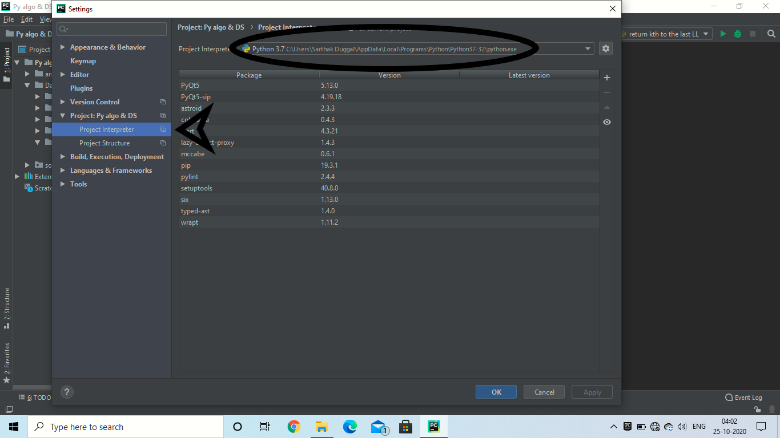Click the minus icon to uninstall package

(607, 92)
